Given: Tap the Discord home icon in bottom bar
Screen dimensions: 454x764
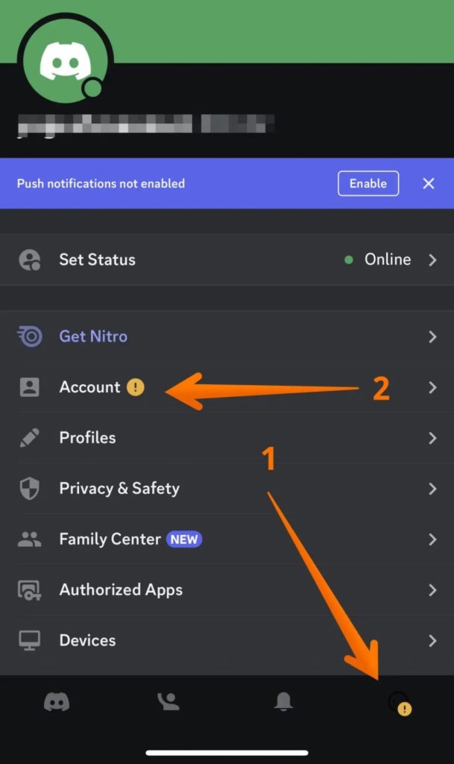Looking at the screenshot, I should pos(57,702).
